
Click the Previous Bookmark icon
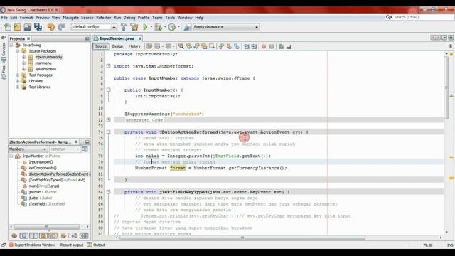tap(221, 46)
